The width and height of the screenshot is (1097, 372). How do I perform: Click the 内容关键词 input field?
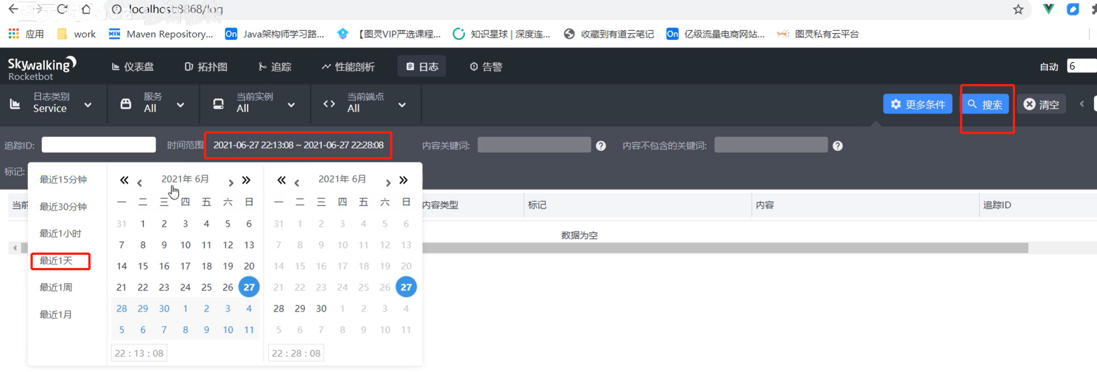(534, 145)
